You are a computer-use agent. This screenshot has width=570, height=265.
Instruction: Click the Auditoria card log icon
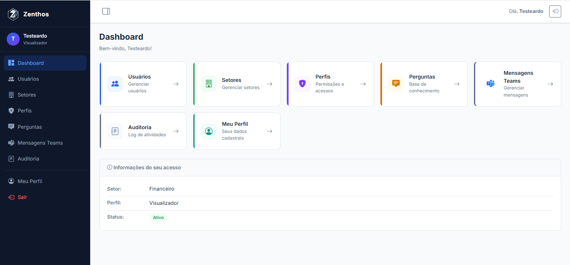(x=115, y=131)
